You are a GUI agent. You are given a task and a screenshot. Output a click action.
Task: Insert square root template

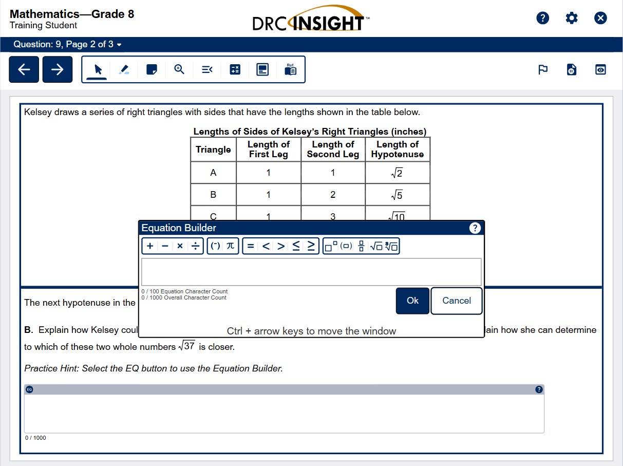point(376,246)
